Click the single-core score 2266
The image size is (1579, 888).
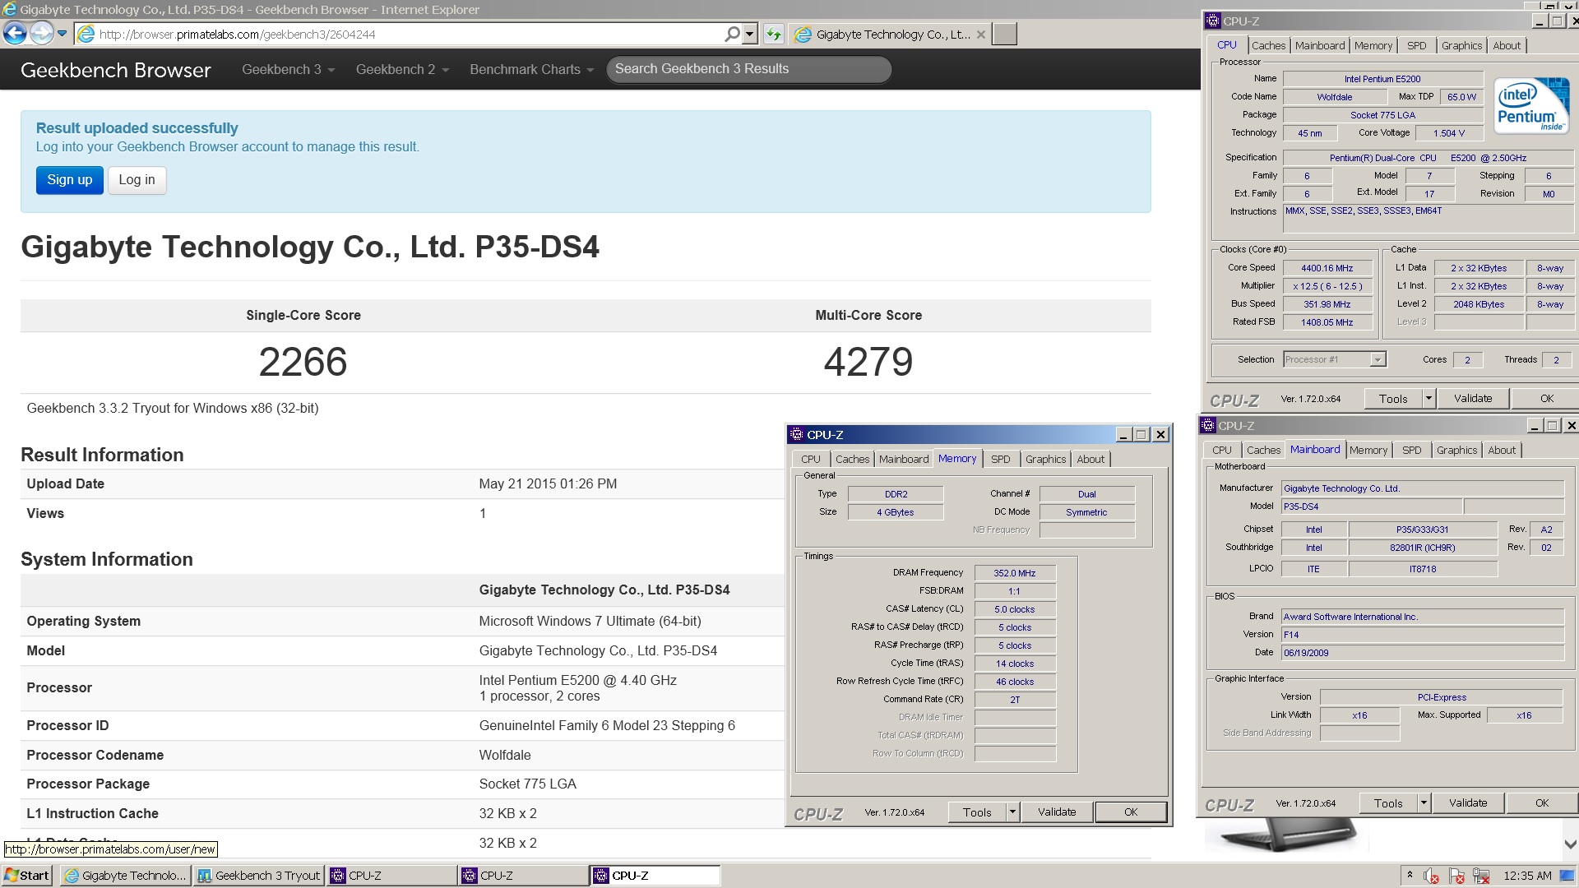pos(303,362)
